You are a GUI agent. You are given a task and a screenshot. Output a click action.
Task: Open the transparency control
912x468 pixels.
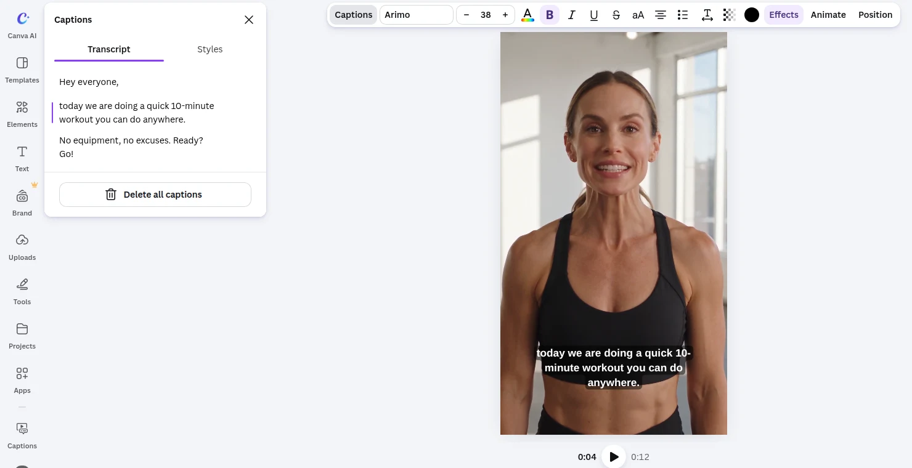pos(730,15)
